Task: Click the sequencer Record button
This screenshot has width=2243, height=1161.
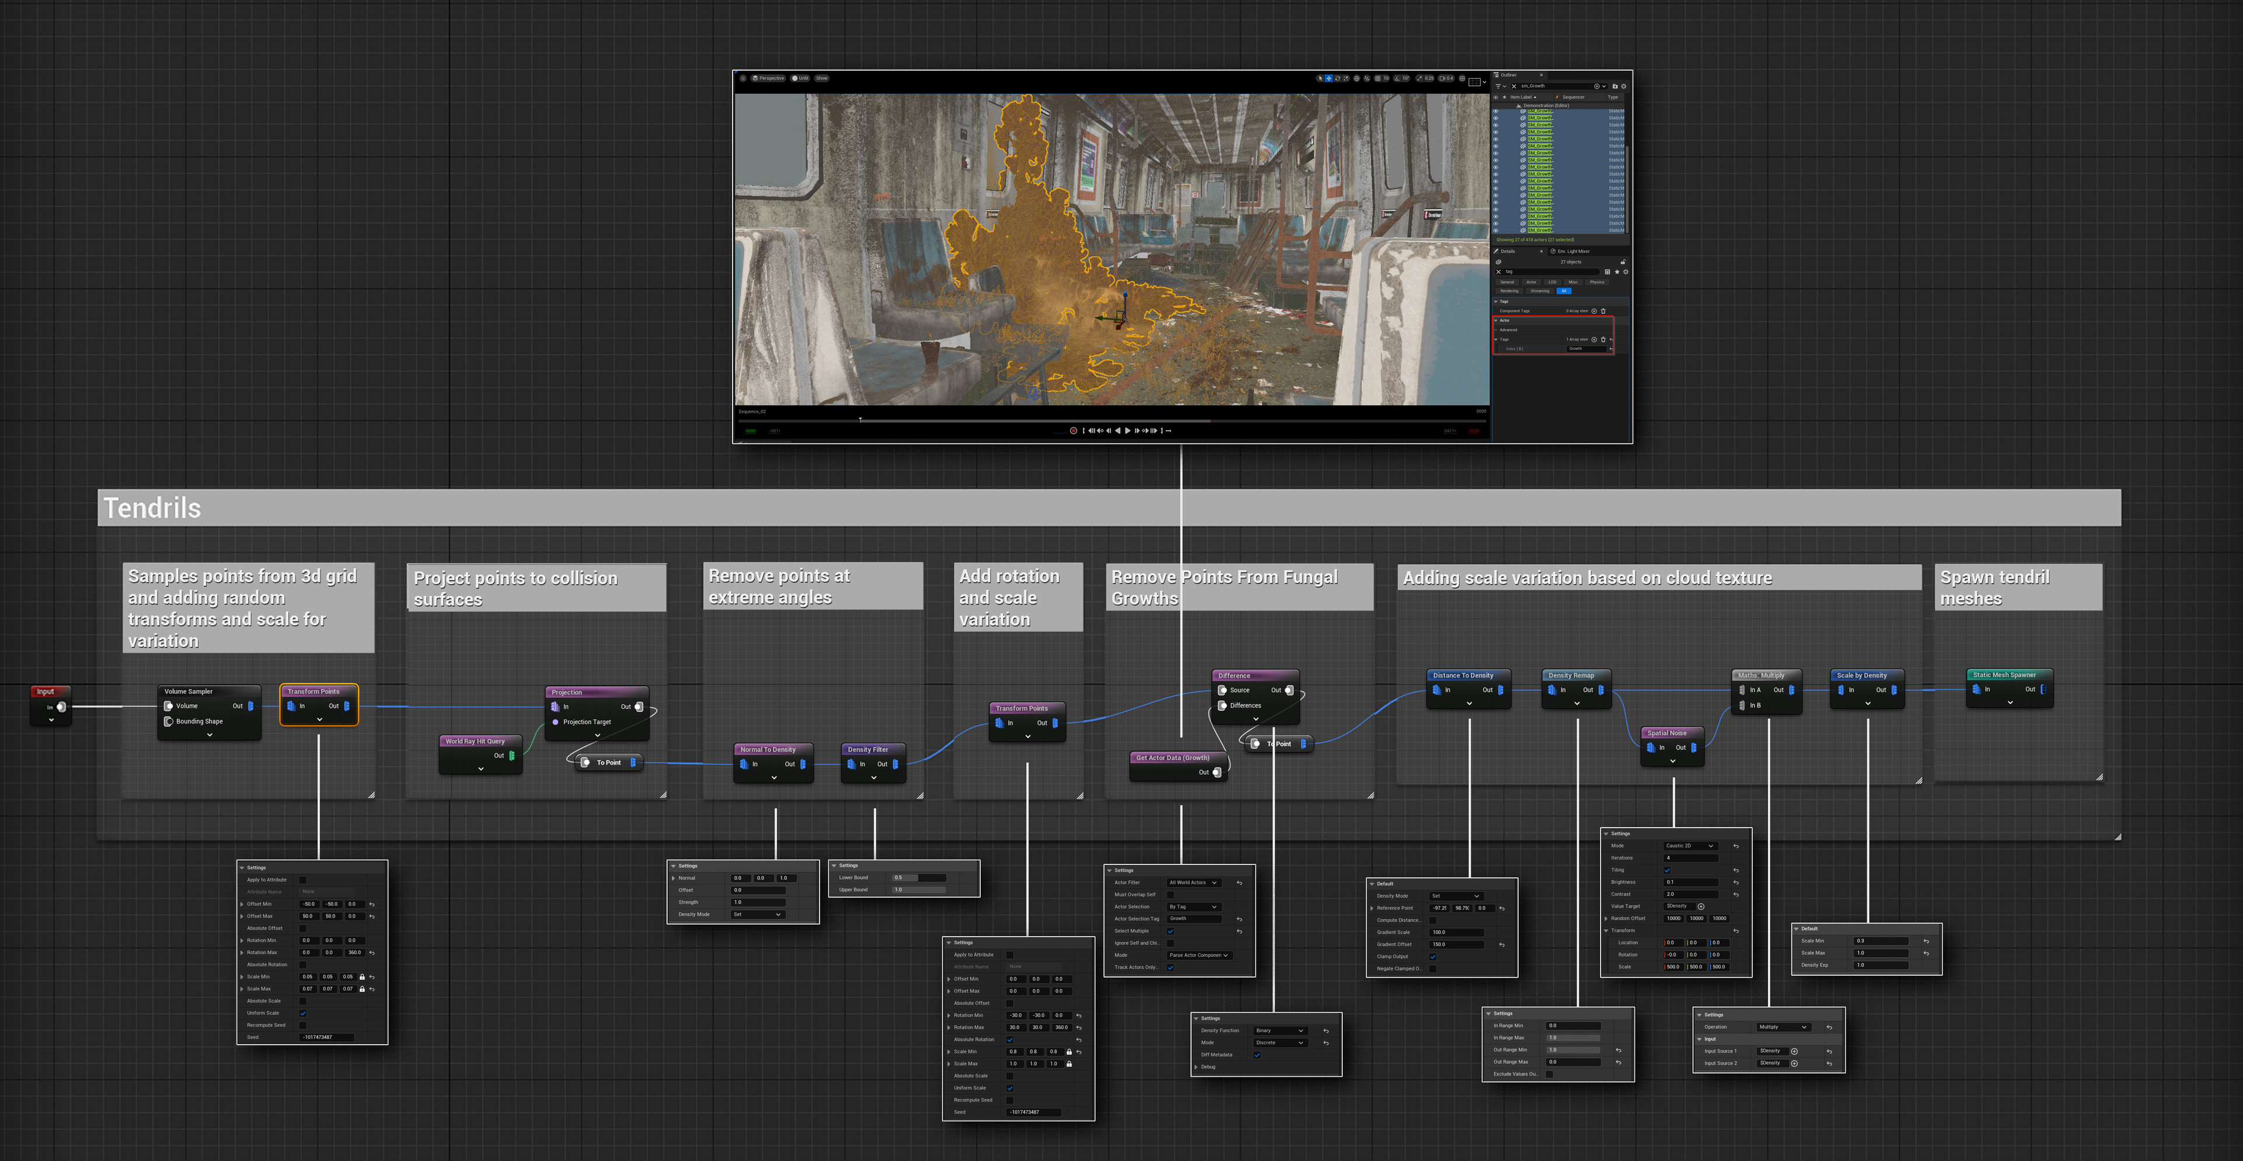Action: 1074,431
